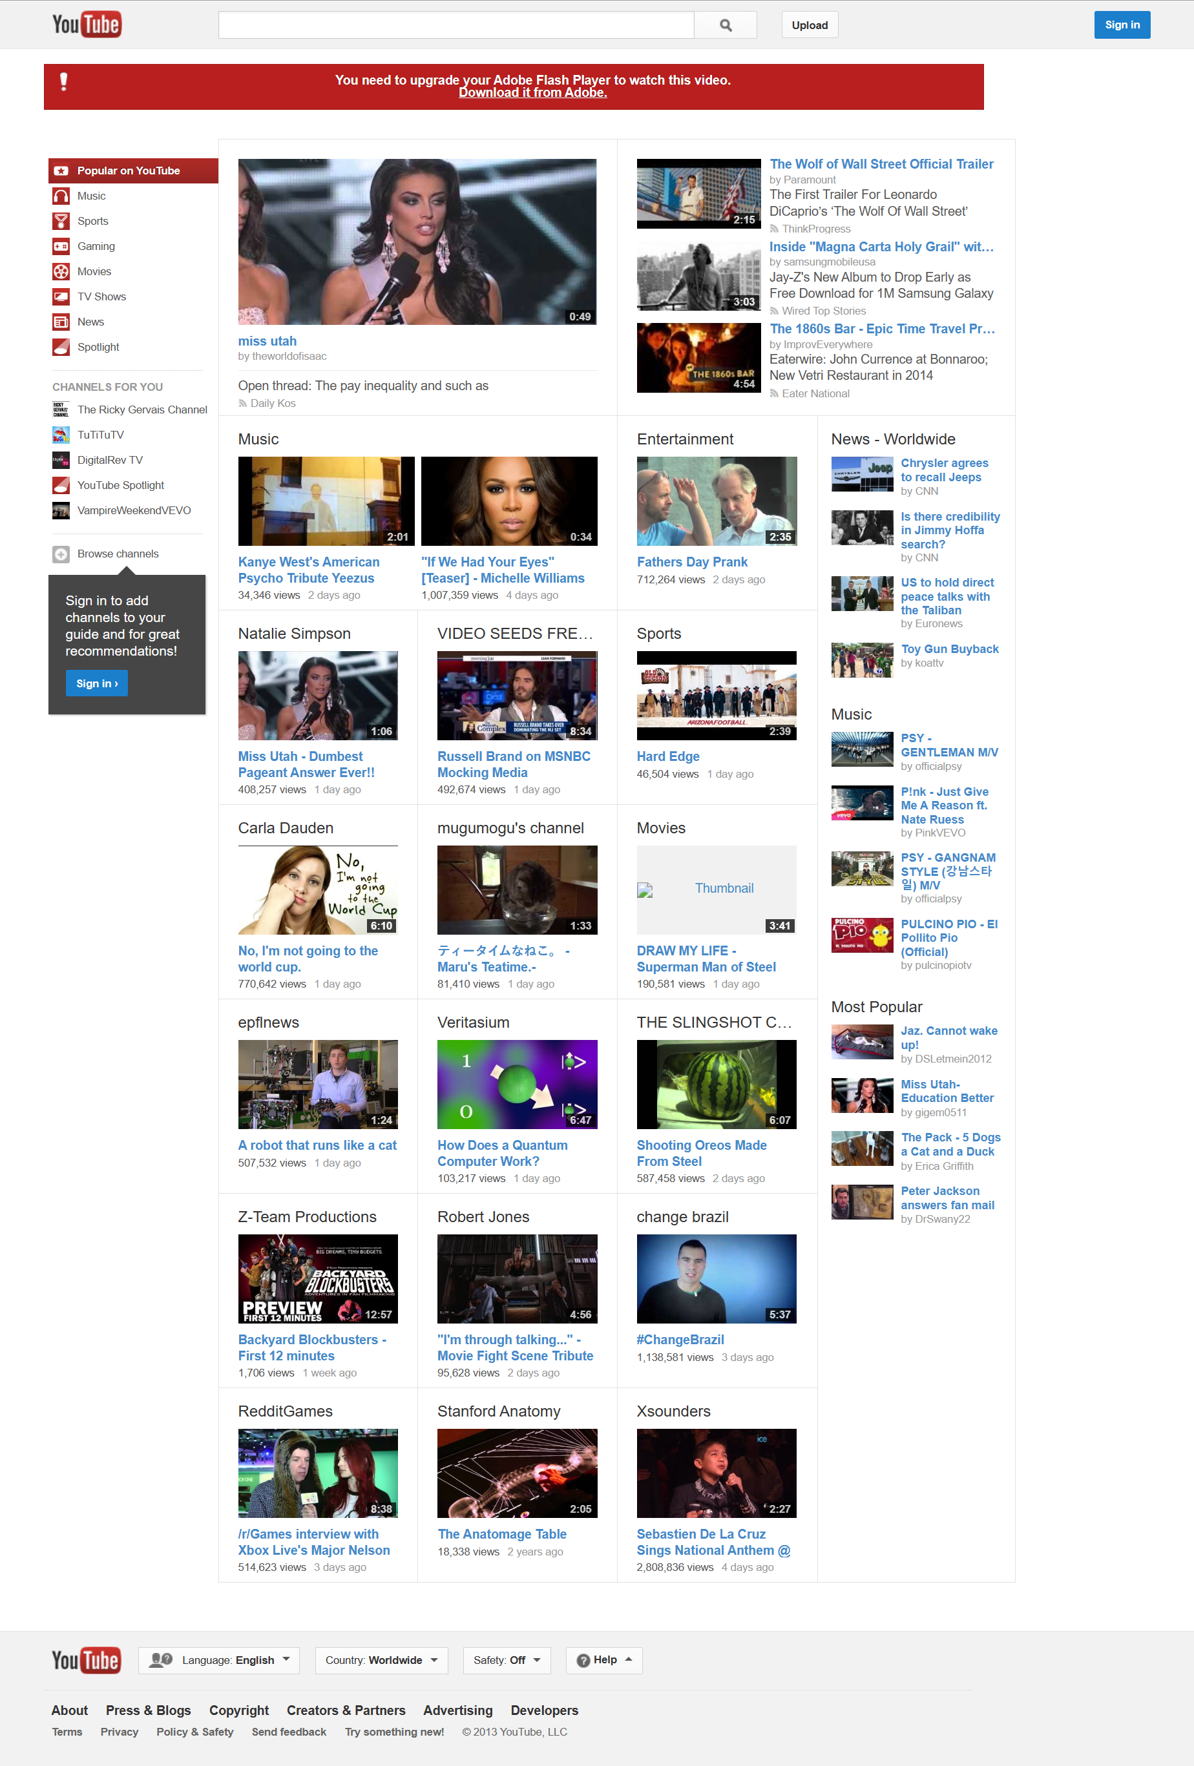The height and width of the screenshot is (1766, 1194).
Task: Click the YouTube Spotlight channel avatar
Action: pos(61,485)
